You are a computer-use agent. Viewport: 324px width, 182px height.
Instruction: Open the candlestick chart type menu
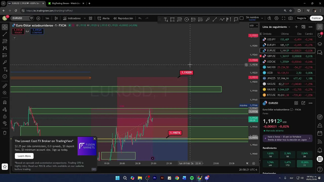(x=56, y=18)
